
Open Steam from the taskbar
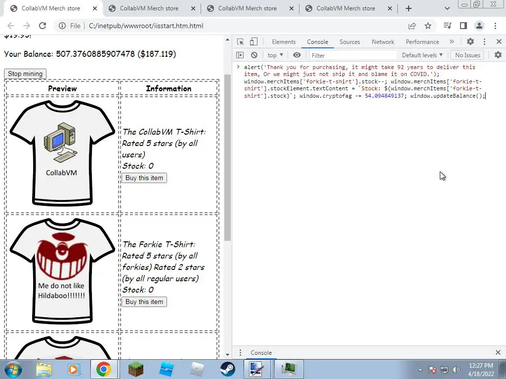coord(227,369)
